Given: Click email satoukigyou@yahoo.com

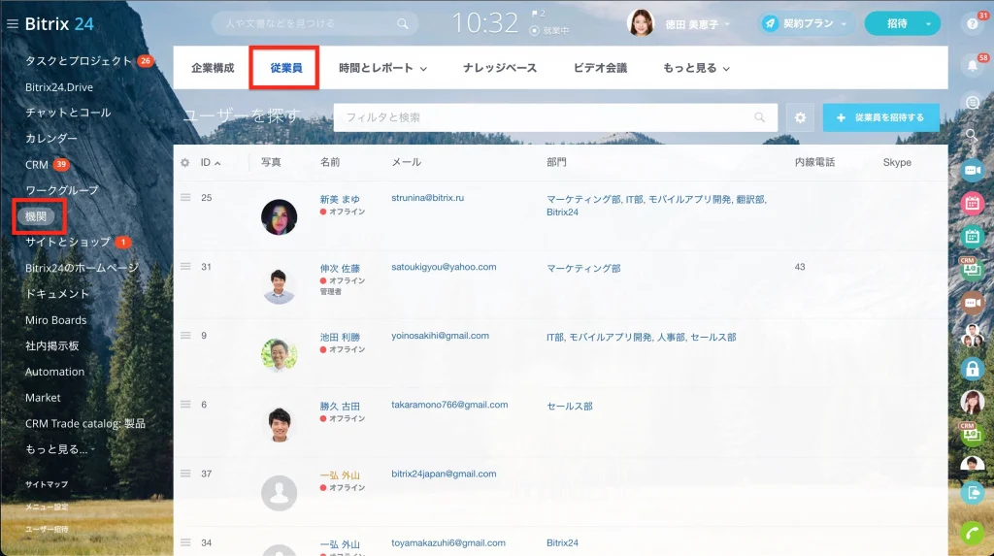Looking at the screenshot, I should (444, 267).
